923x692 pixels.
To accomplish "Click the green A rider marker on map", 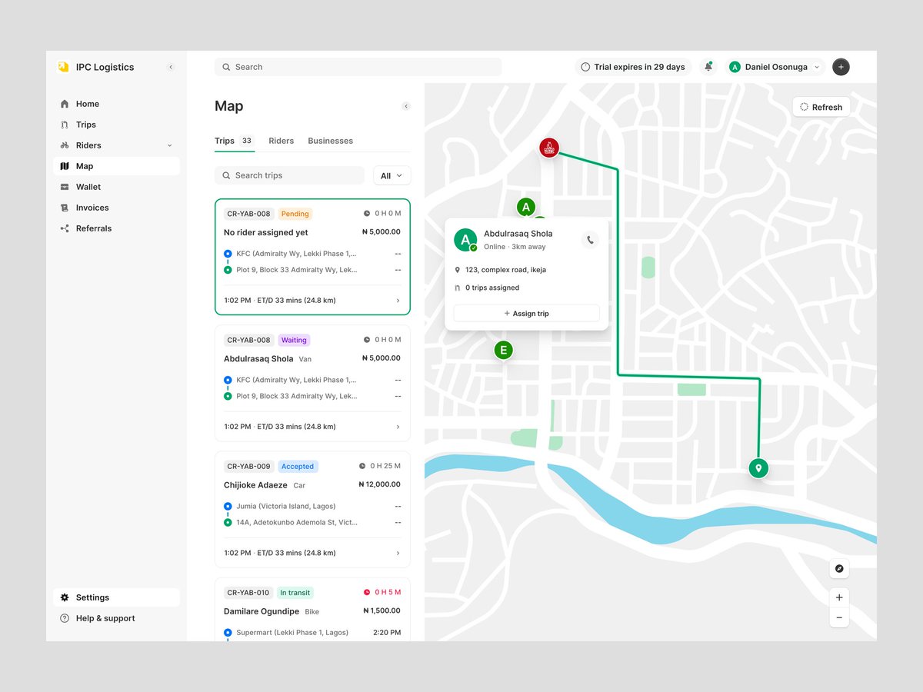I will 525,207.
